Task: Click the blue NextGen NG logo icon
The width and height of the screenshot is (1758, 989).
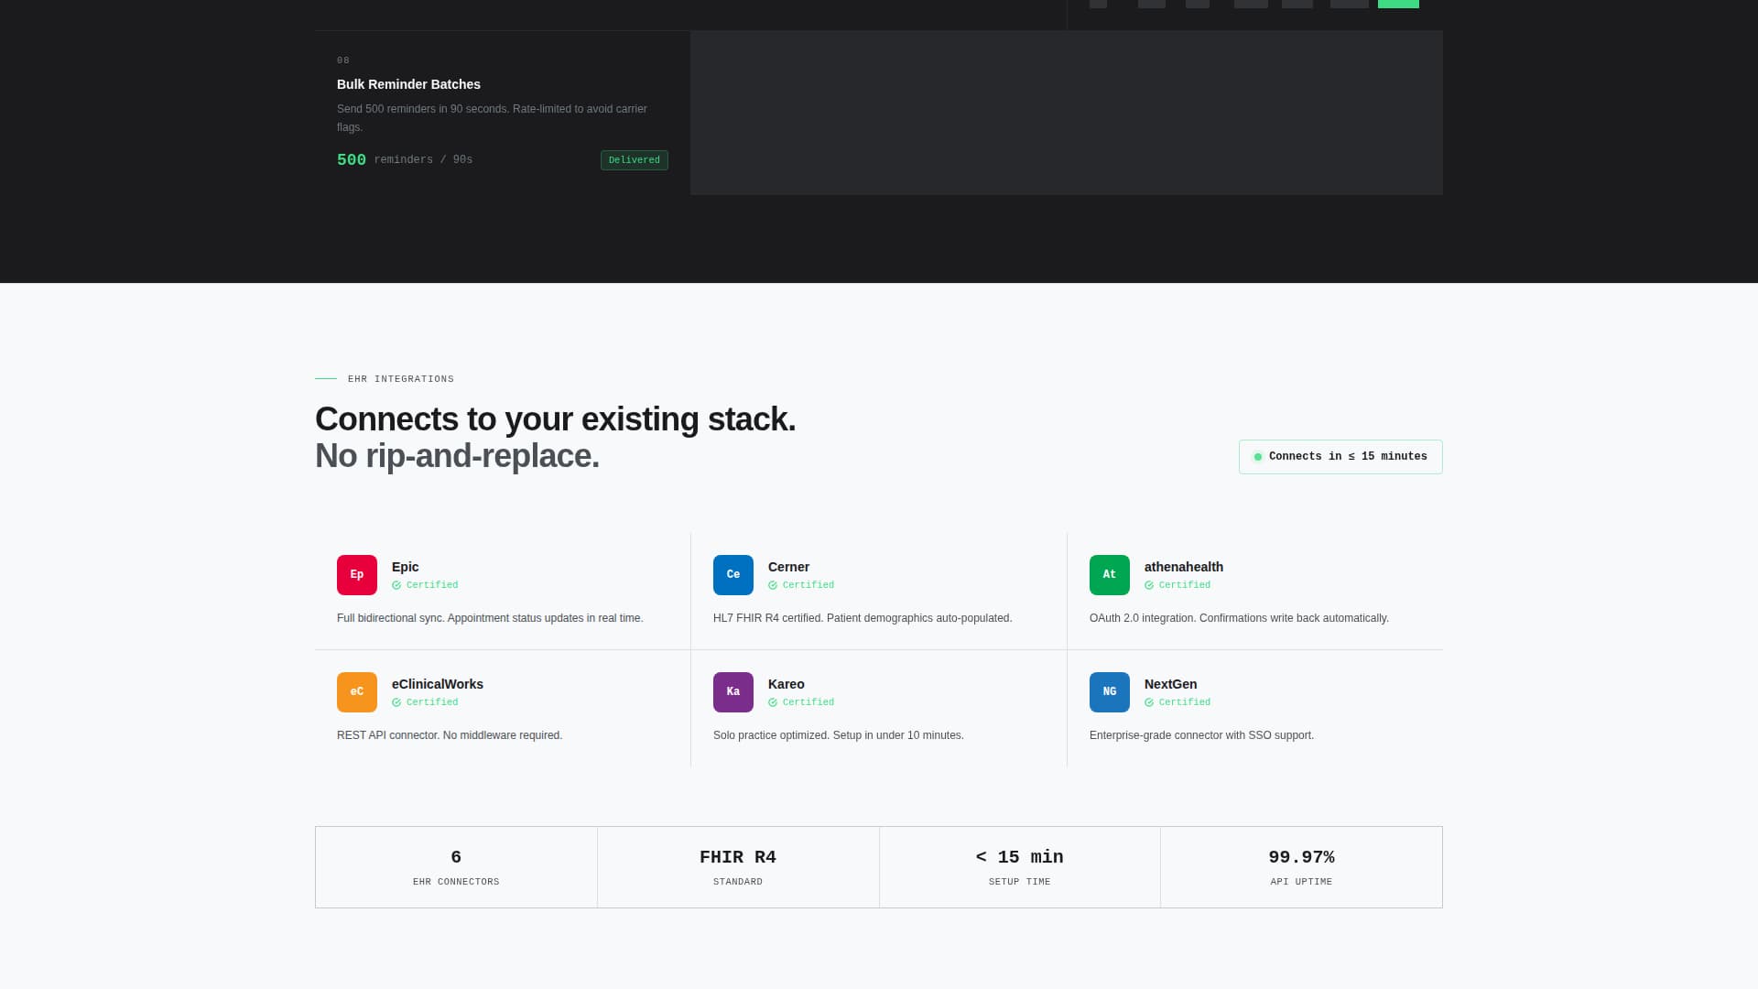Action: tap(1110, 692)
